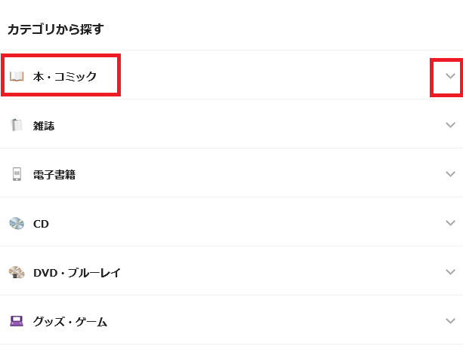Screen dimensions: 463x355
Task: Choose the CD category text
Action: 41,224
